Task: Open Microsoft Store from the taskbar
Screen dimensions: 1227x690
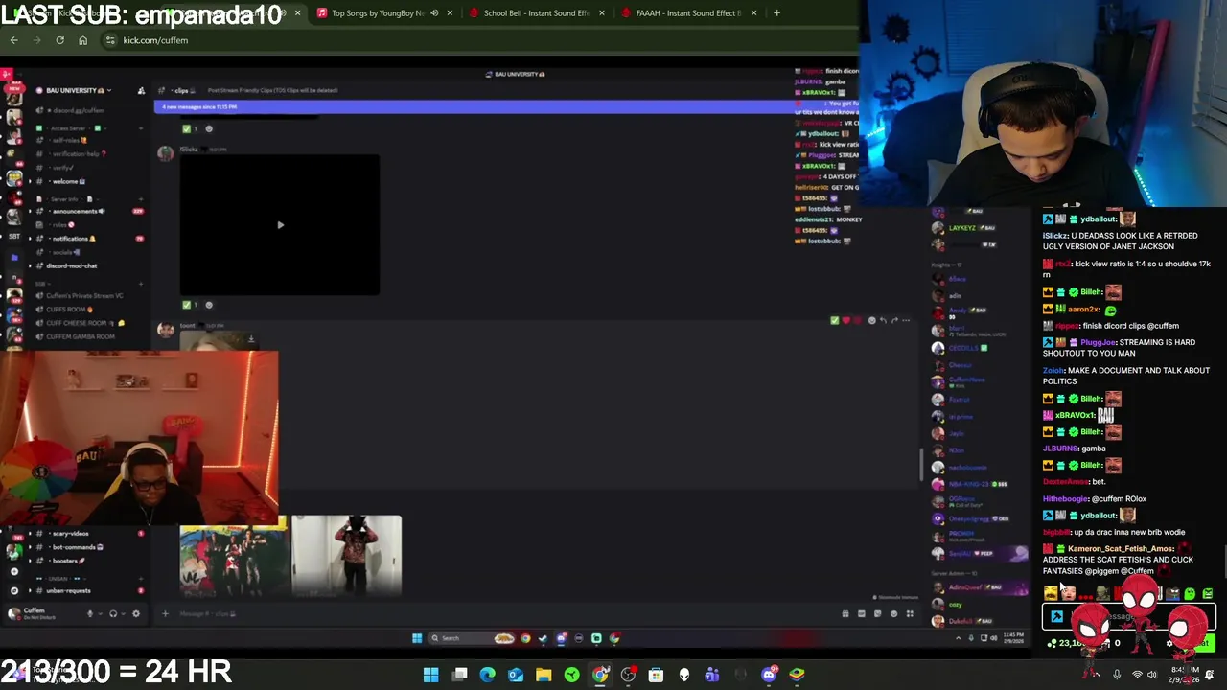Action: tap(656, 675)
